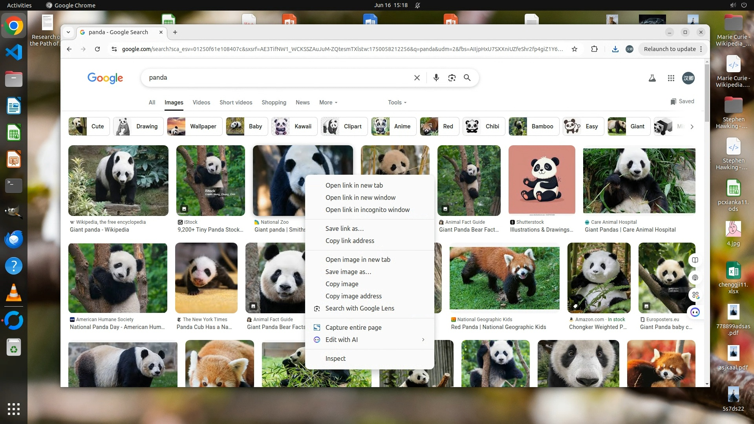Clear the search box with X icon
The image size is (754, 424).
417,78
